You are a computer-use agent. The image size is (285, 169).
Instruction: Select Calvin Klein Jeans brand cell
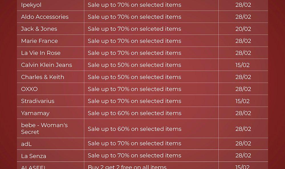click(x=46, y=65)
